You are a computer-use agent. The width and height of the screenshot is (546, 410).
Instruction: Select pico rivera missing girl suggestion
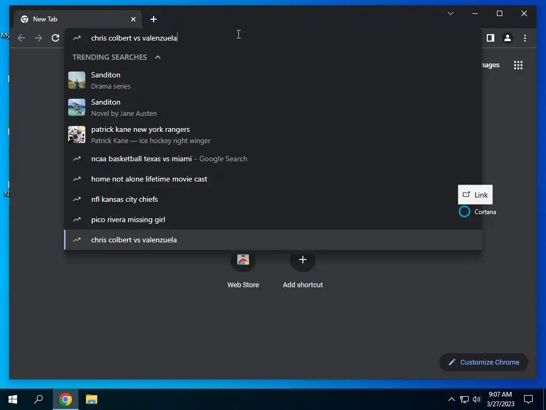coord(273,219)
